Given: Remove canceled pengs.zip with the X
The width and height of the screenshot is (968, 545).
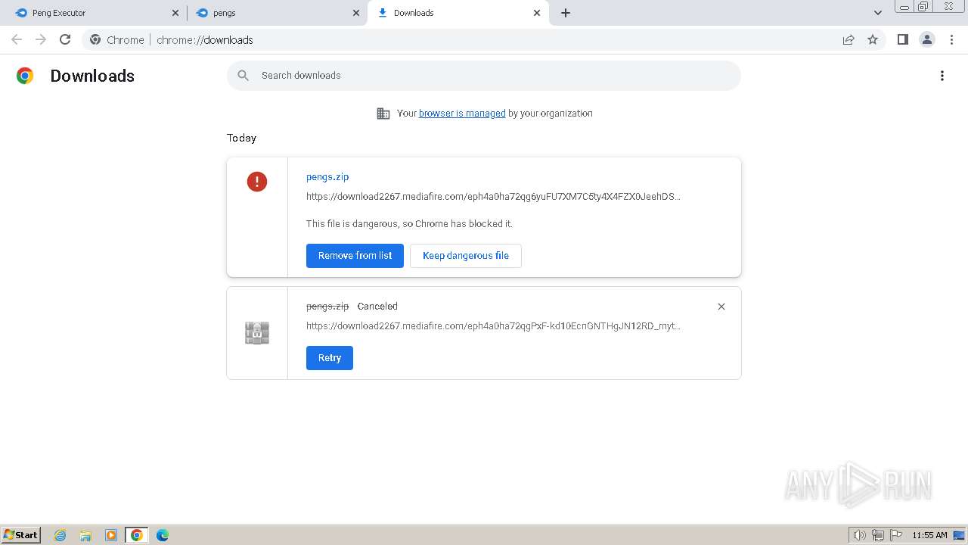Looking at the screenshot, I should pyautogui.click(x=721, y=307).
